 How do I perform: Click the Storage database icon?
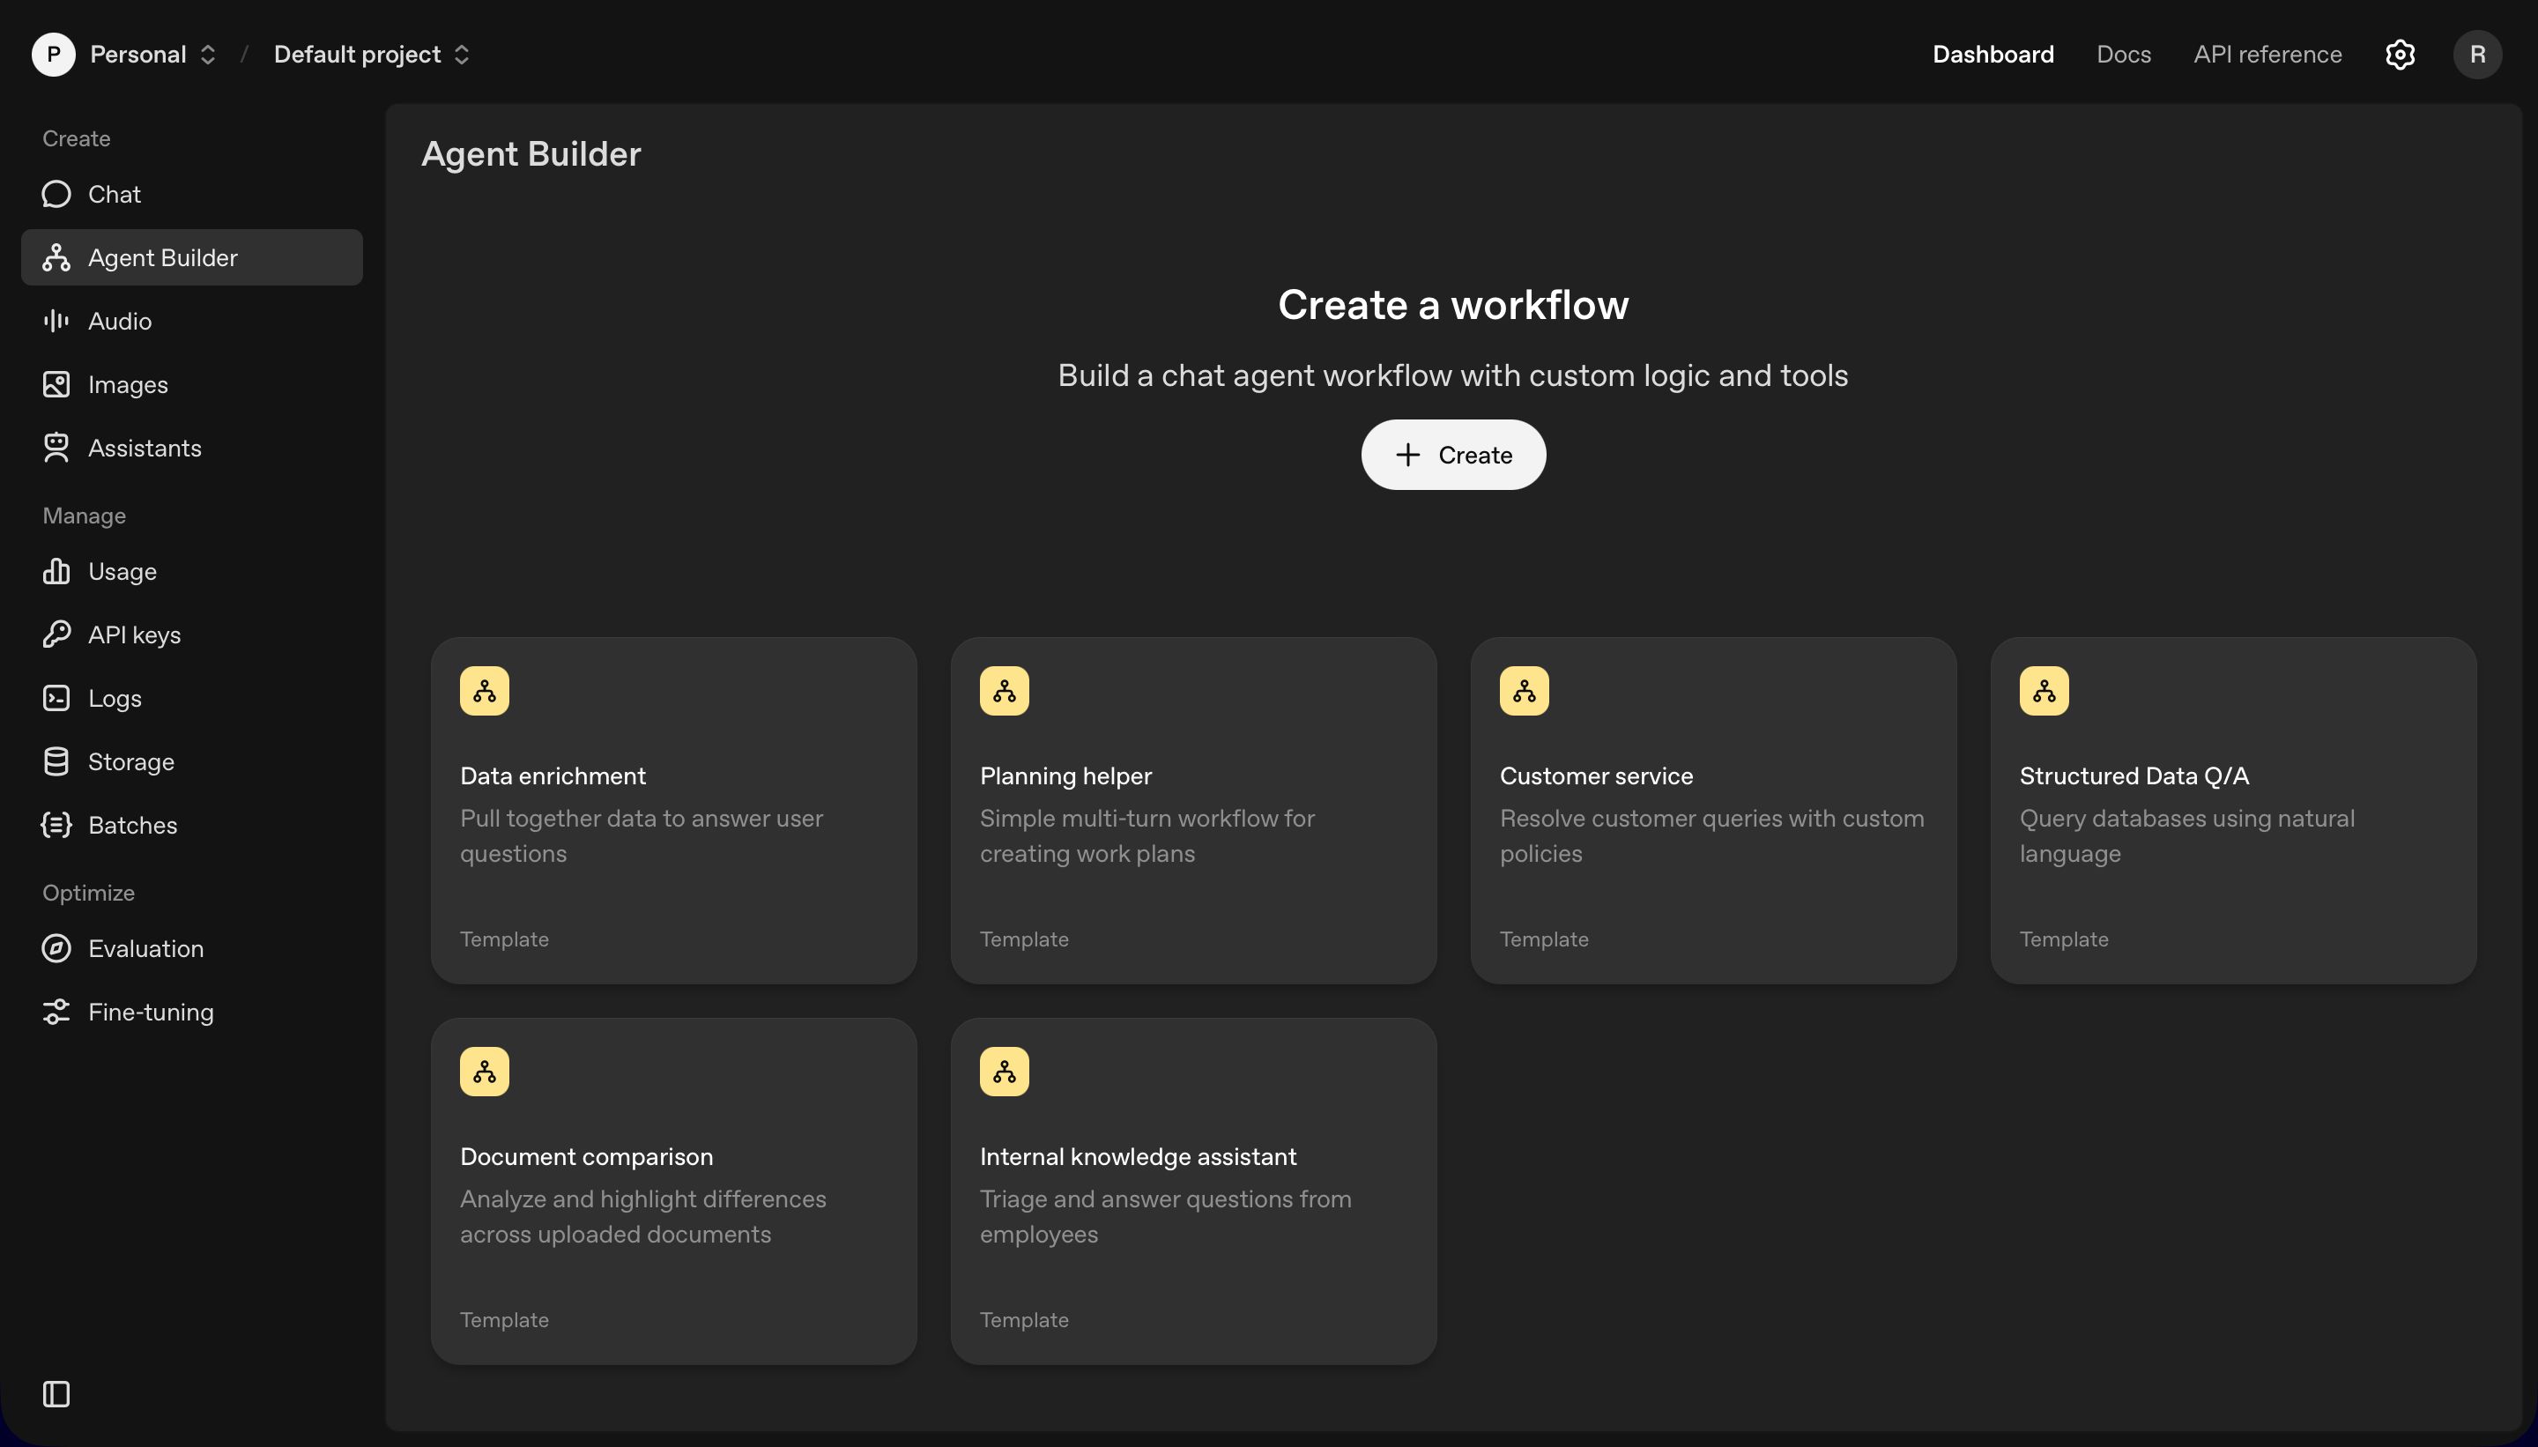point(56,761)
